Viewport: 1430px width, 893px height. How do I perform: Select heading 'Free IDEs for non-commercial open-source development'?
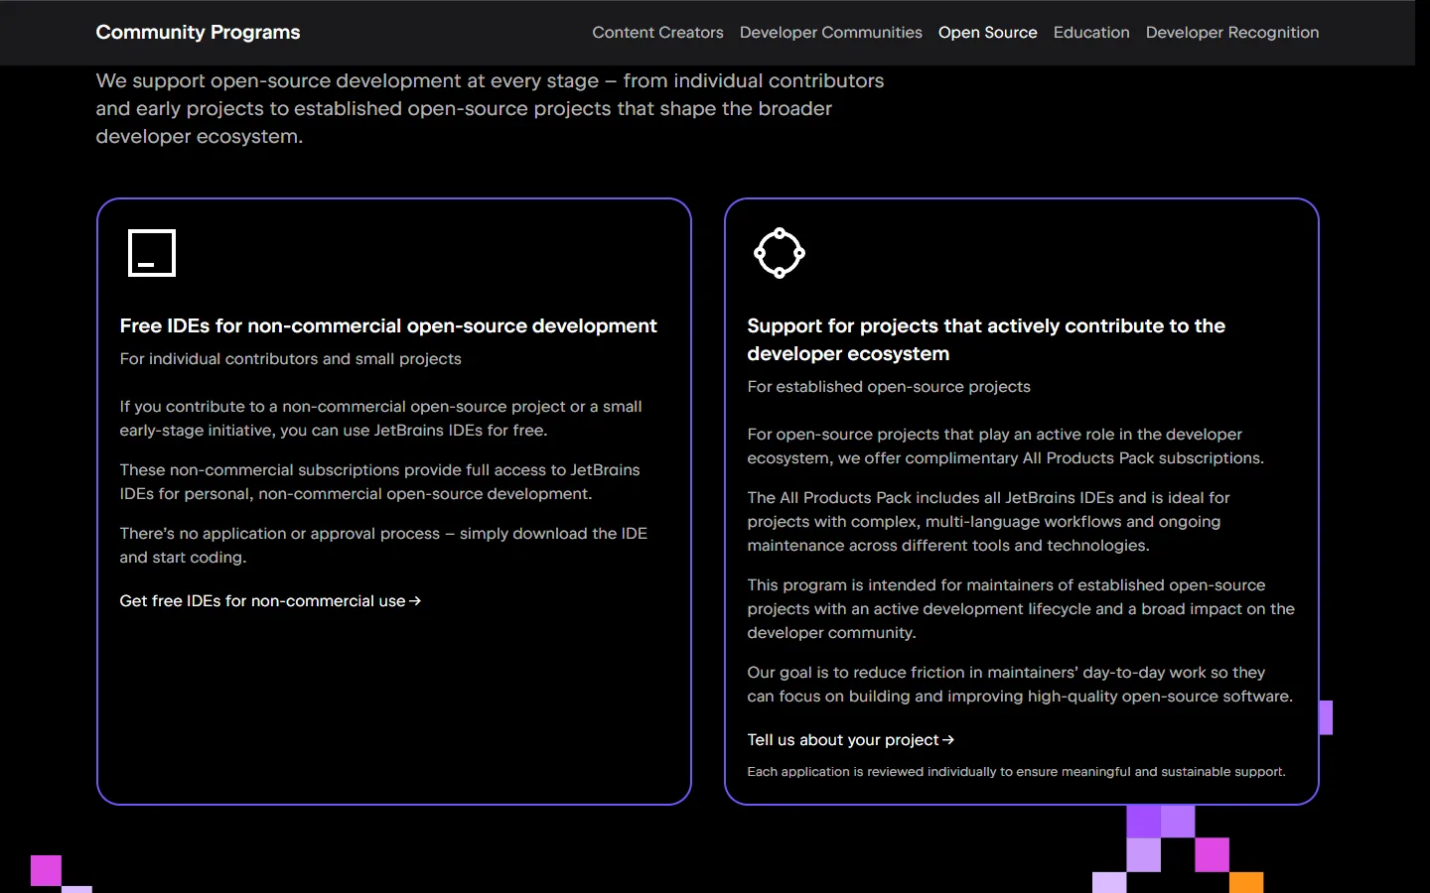point(388,325)
